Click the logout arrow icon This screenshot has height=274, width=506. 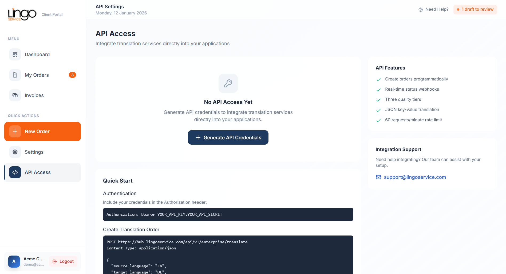[55, 261]
